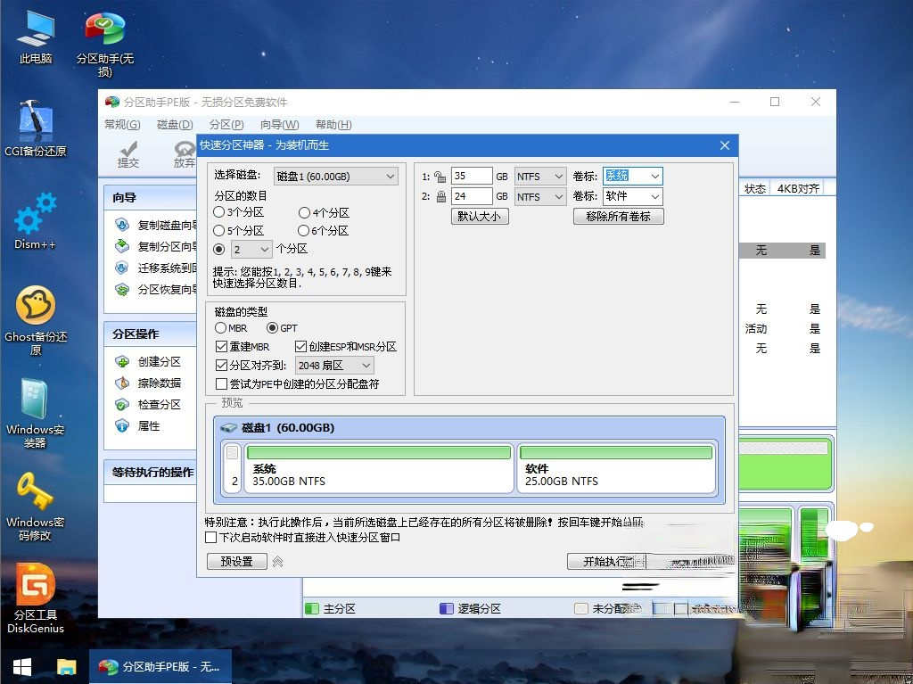This screenshot has height=684, width=913.
Task: Open the 此电脑 desktop icon
Action: click(x=36, y=37)
